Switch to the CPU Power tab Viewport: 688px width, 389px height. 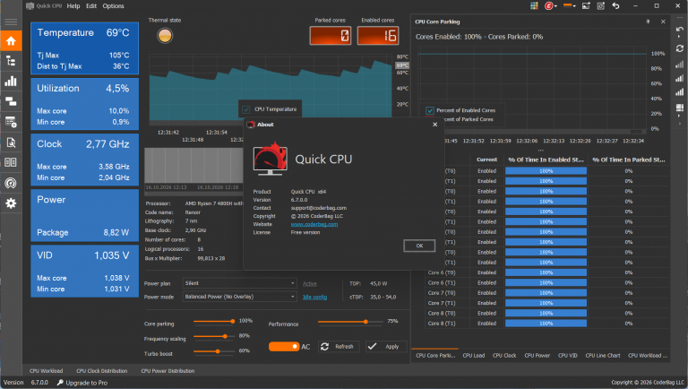click(537, 356)
